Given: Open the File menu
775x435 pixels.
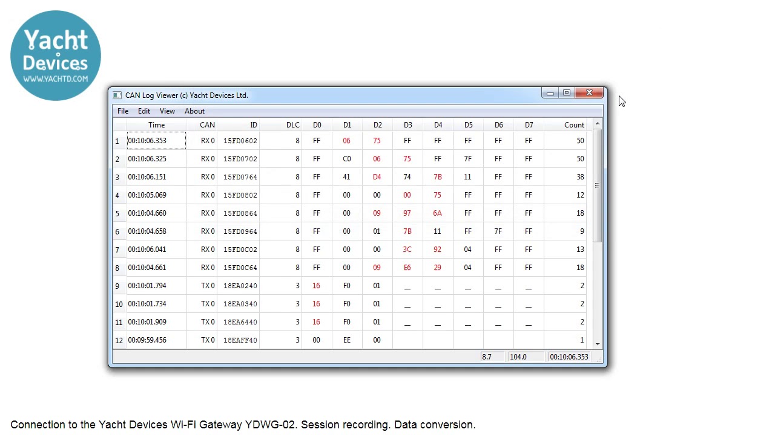Looking at the screenshot, I should click(x=123, y=111).
